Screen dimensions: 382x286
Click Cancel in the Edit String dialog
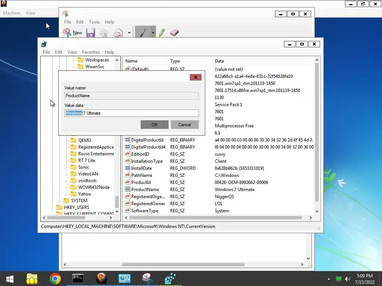tap(185, 124)
